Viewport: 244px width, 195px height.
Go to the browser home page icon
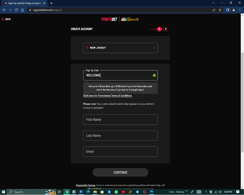pos(22,10)
